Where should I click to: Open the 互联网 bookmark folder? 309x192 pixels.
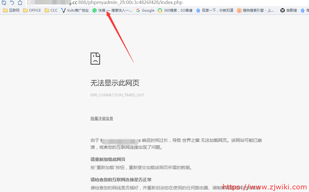click(11, 10)
